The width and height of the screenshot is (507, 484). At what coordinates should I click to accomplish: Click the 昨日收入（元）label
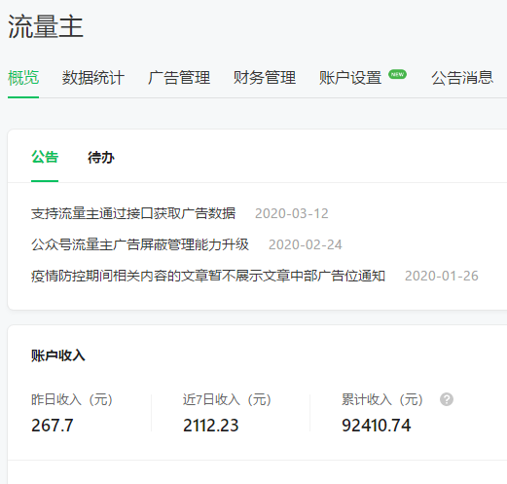[72, 399]
